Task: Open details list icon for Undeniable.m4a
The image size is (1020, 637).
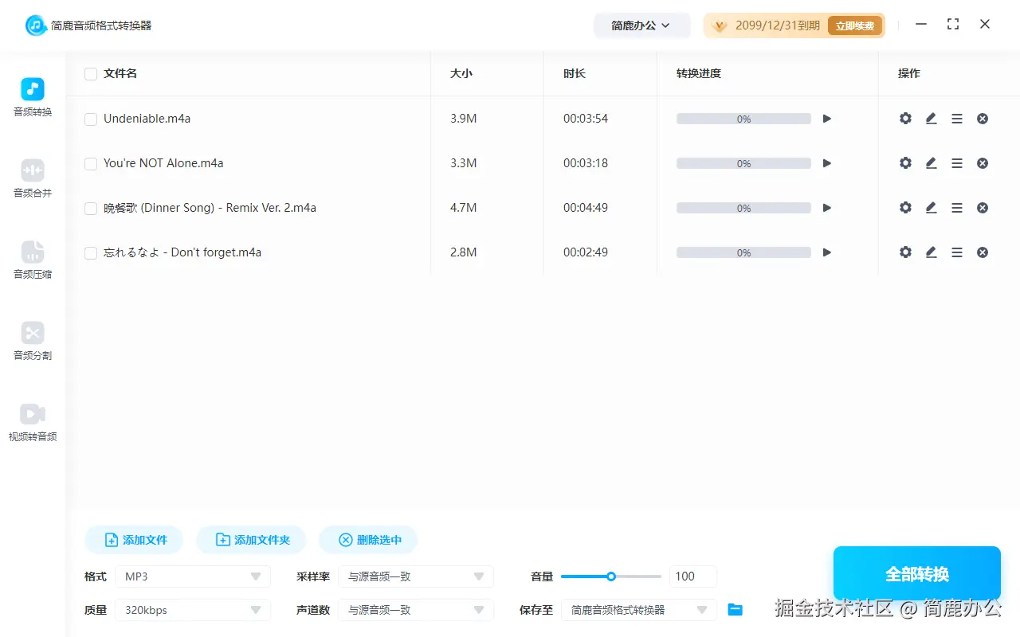Action: 957,119
